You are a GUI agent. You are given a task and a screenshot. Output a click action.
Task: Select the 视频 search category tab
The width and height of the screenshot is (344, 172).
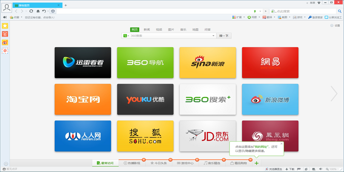pos(159,30)
